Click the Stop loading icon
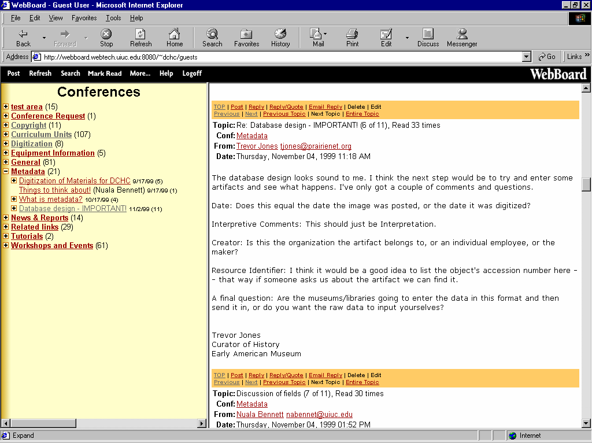 tap(106, 34)
